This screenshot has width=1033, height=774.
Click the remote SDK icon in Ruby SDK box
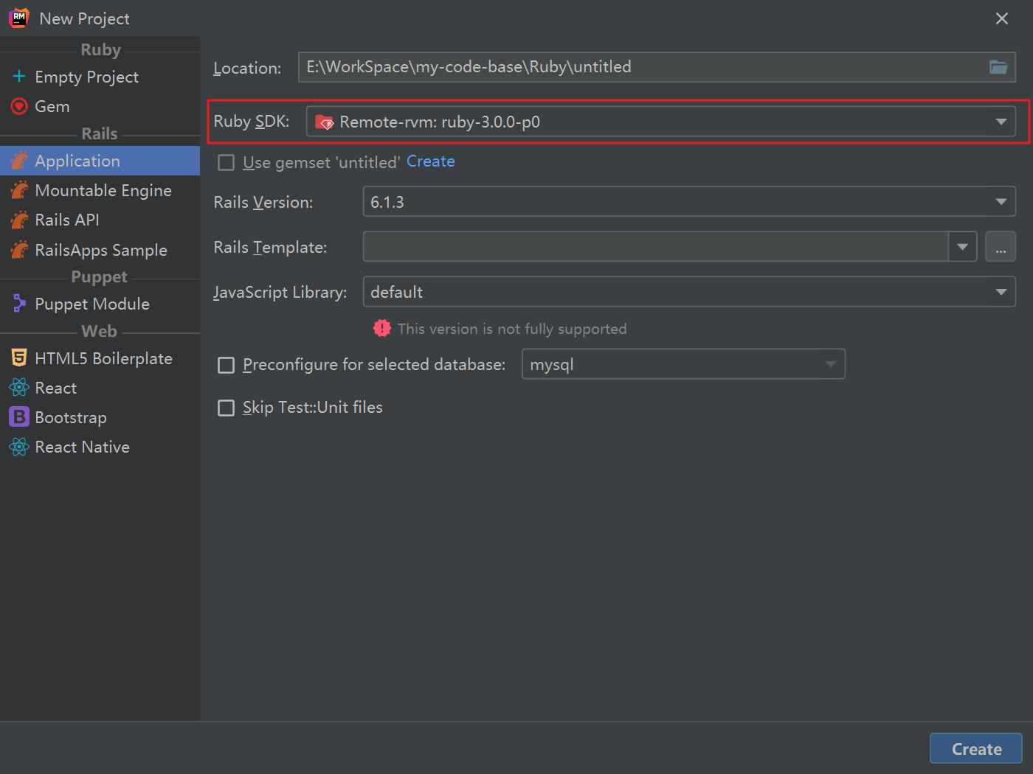coord(325,122)
